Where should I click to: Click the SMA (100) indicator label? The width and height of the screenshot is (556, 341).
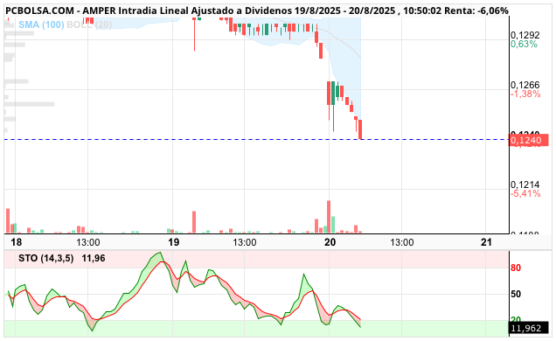pos(41,24)
